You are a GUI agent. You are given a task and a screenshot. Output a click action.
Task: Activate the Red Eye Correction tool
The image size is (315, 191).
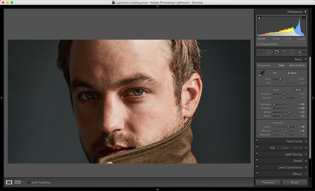coord(277,52)
